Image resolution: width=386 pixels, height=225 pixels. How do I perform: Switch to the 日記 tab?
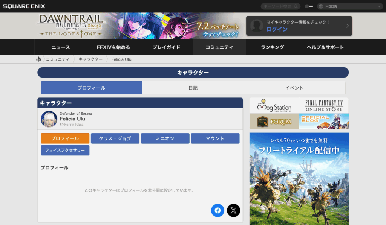(x=193, y=88)
